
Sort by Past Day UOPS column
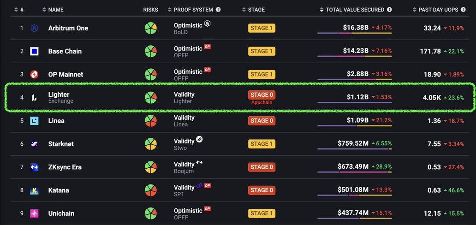pos(437,9)
